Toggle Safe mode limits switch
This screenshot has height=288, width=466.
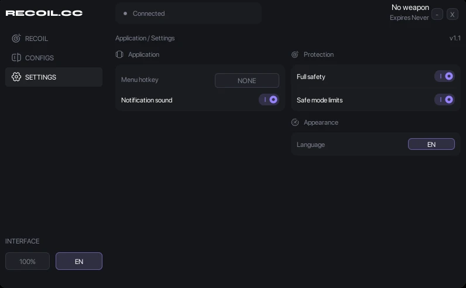point(444,100)
